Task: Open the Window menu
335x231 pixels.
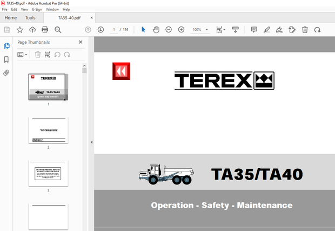Action: pyautogui.click(x=52, y=9)
